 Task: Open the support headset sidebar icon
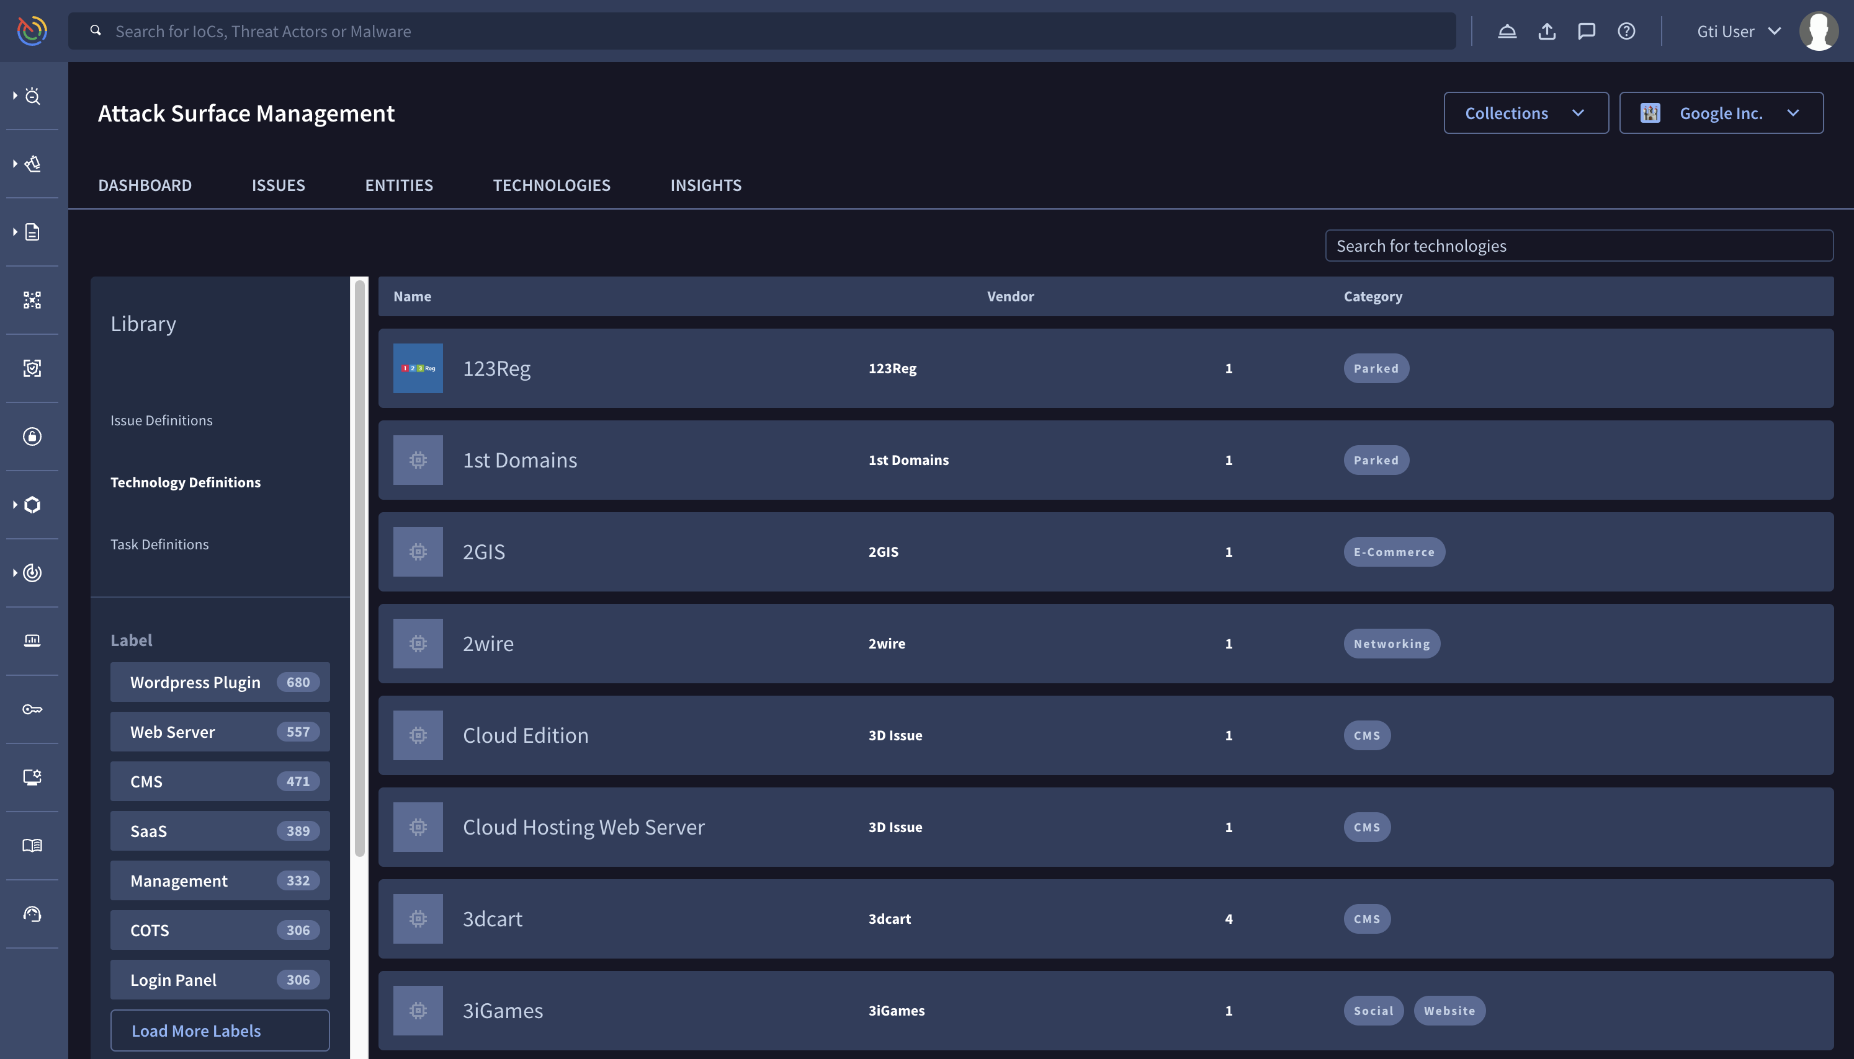[x=32, y=913]
